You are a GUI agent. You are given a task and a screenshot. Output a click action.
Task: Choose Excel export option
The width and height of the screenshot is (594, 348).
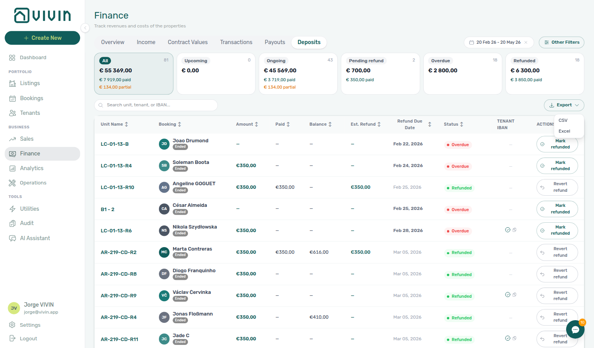click(x=569, y=131)
